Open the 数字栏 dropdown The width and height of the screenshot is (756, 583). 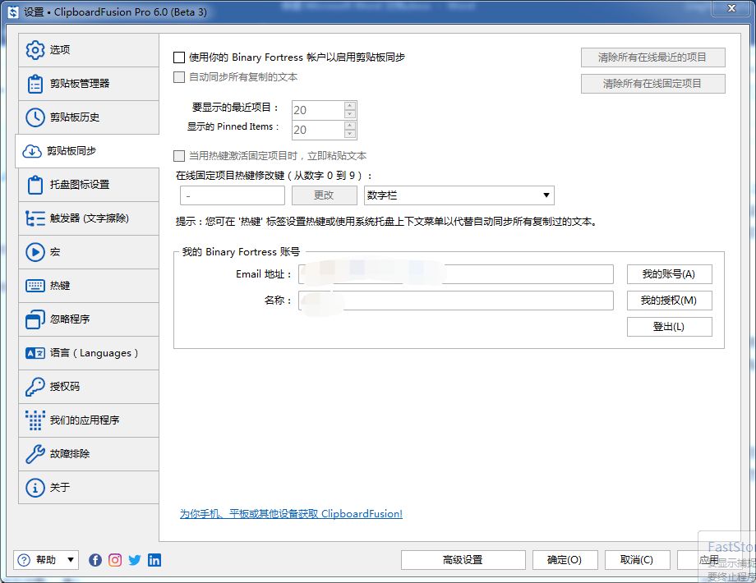[459, 195]
